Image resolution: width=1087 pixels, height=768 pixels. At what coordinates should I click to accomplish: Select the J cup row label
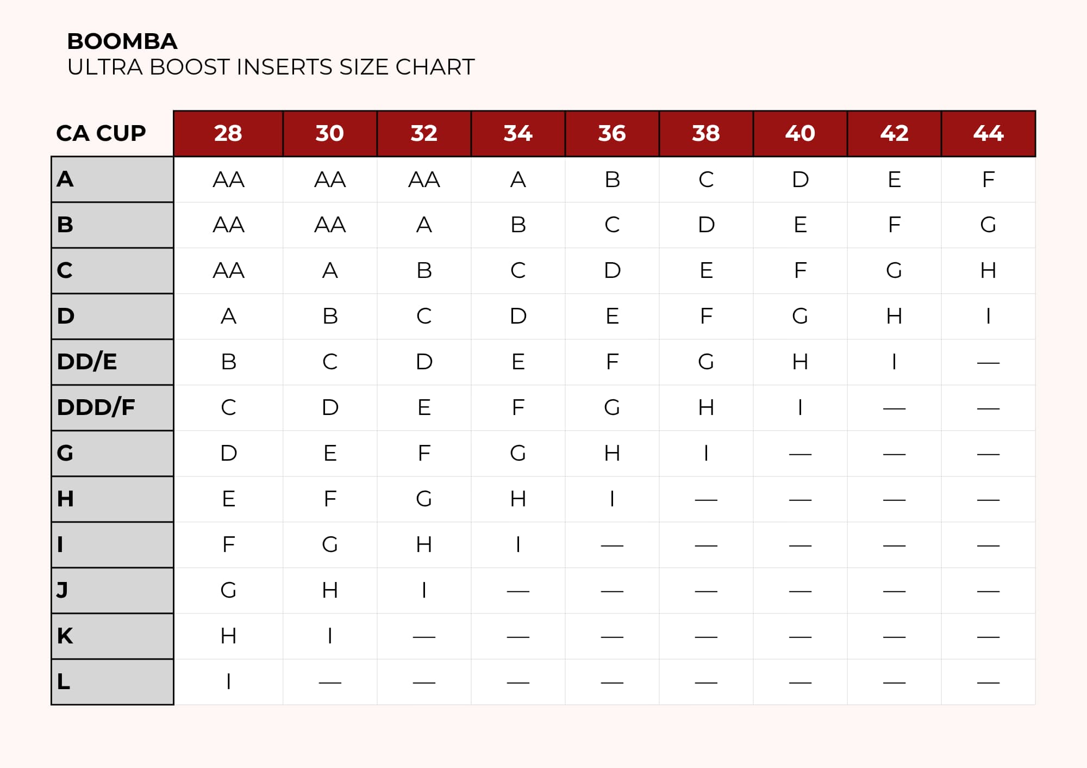pyautogui.click(x=113, y=590)
